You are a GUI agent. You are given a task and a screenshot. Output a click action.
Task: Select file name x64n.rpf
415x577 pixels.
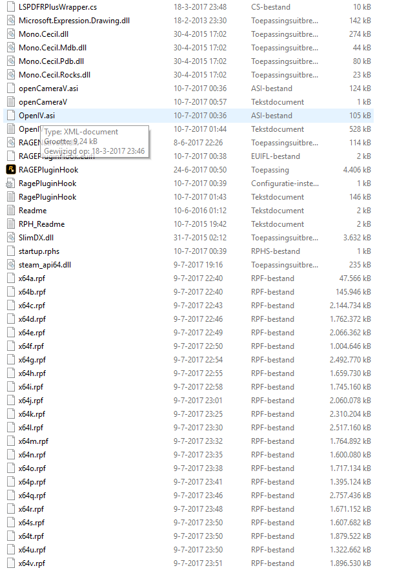pyautogui.click(x=32, y=455)
